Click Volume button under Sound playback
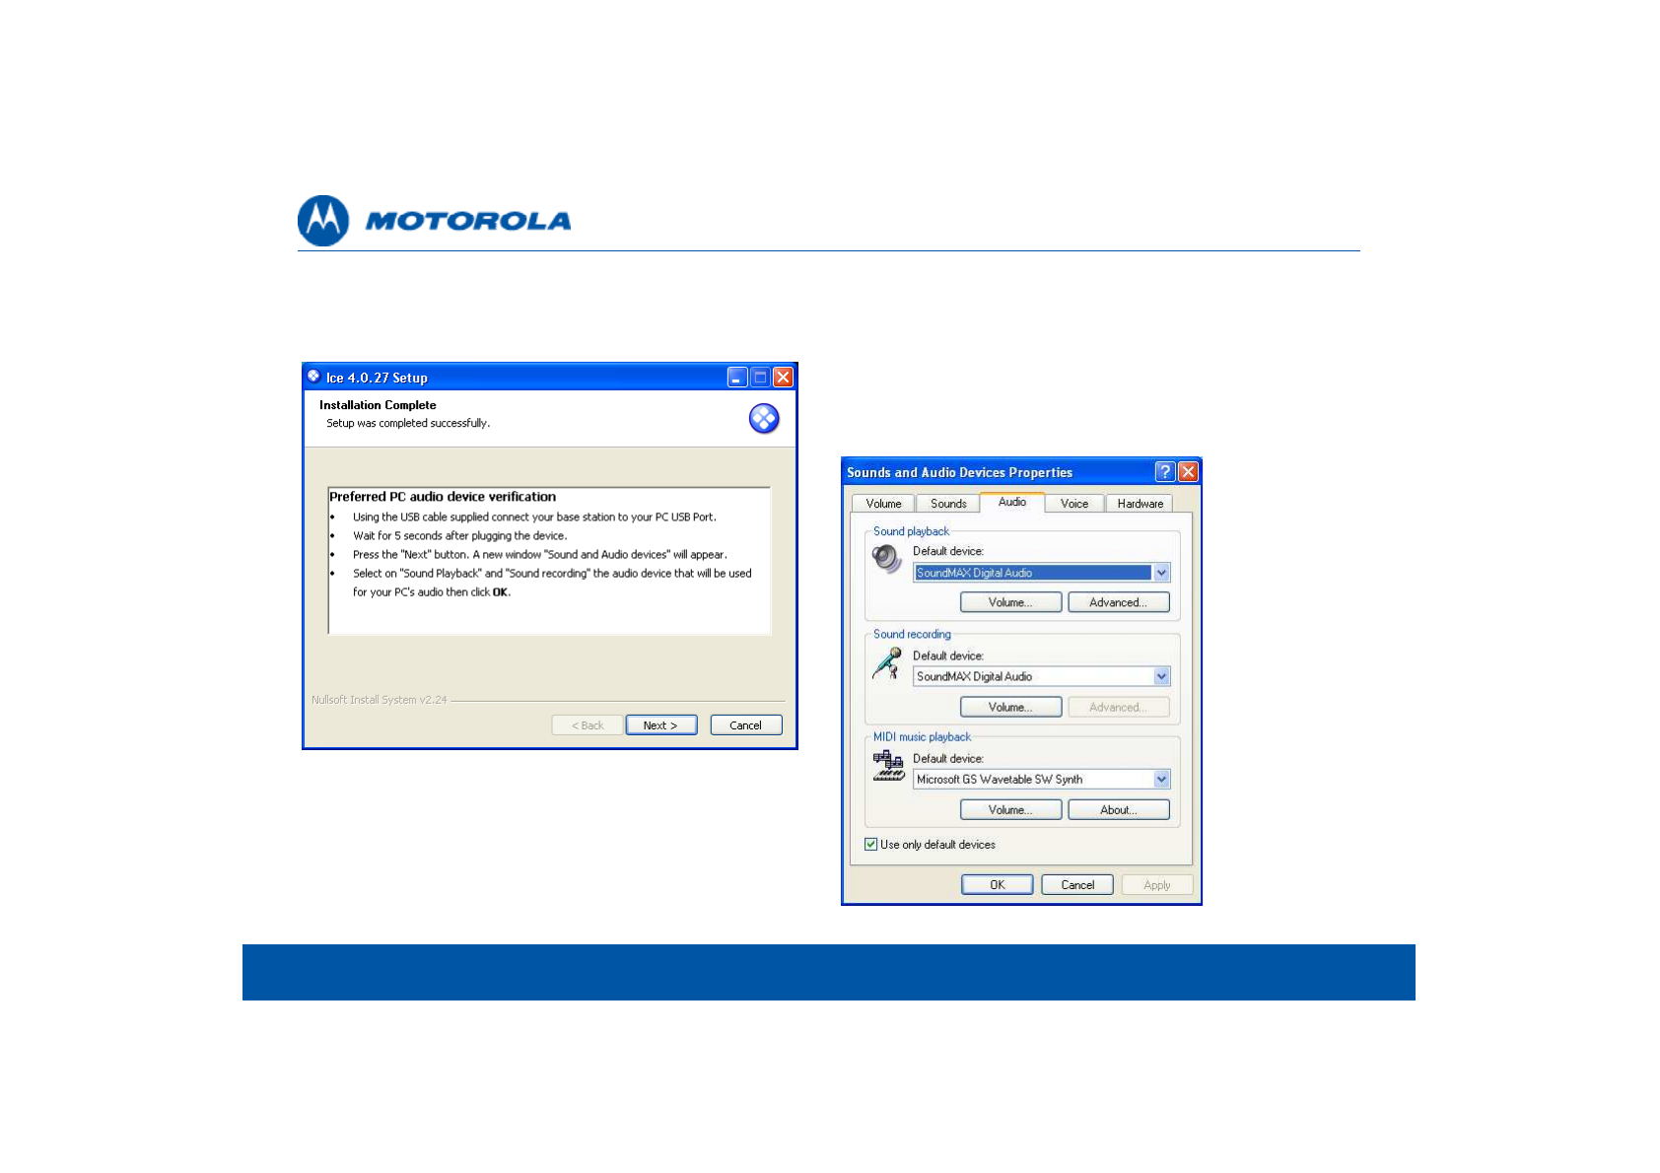 click(1010, 602)
